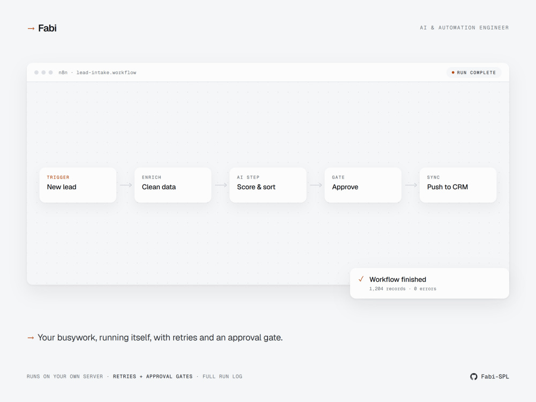The width and height of the screenshot is (536, 402).
Task: Click the n8n lead-intake.workflow title
Action: [x=98, y=72]
